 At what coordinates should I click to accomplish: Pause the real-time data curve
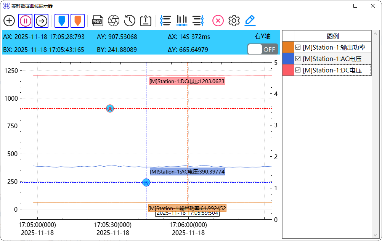click(x=25, y=21)
